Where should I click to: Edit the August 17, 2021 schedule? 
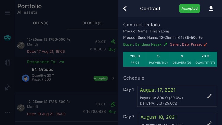click(210, 96)
